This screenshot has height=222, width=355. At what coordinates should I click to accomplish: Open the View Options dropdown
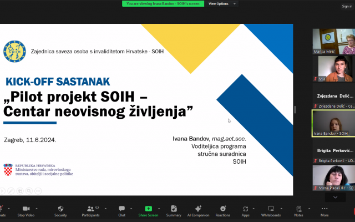222,4
